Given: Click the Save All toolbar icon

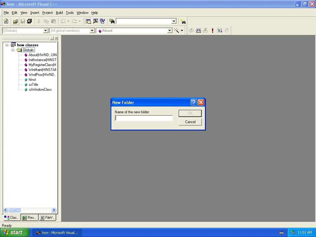Looking at the screenshot, I should 30,21.
